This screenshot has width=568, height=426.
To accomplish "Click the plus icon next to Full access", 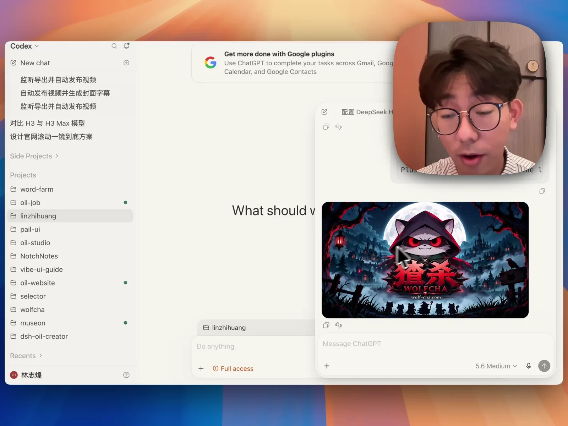I will (x=201, y=368).
